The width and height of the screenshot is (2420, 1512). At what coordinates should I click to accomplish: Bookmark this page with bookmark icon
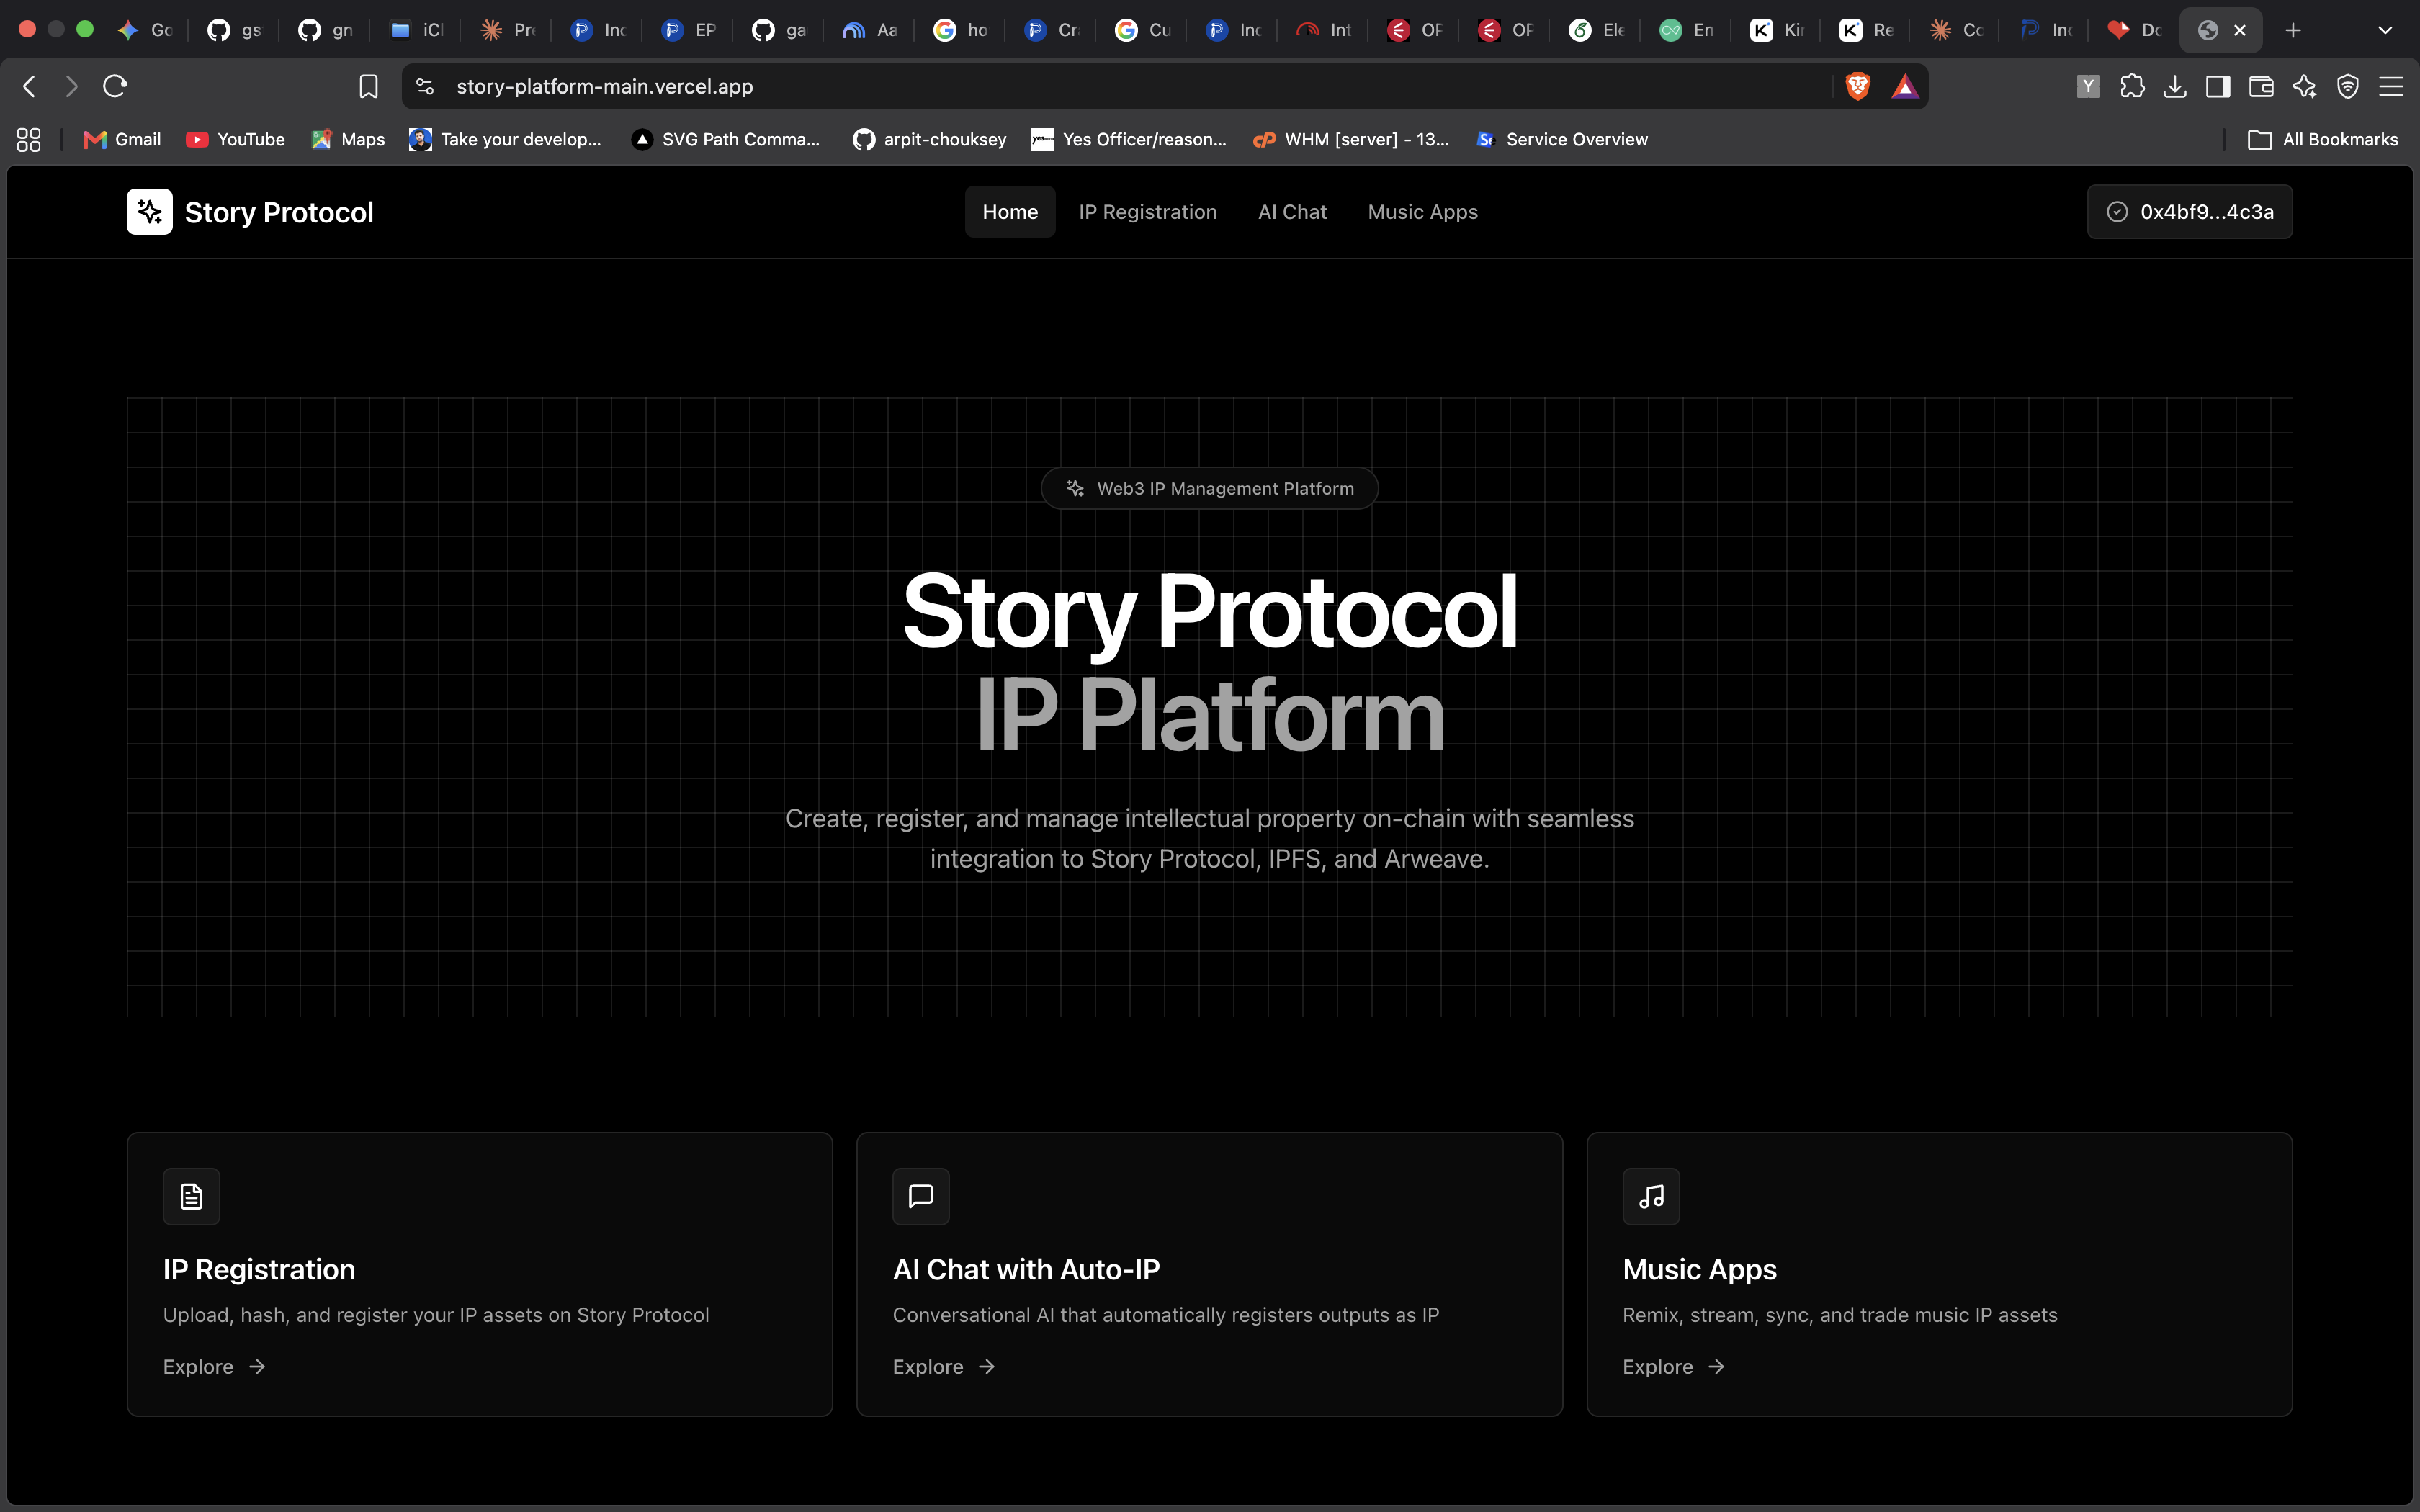coord(368,87)
